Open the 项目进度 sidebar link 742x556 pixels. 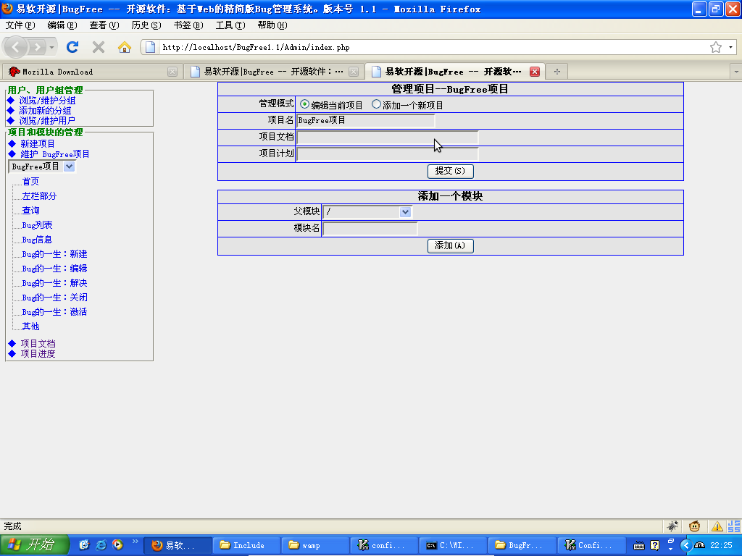pyautogui.click(x=38, y=353)
